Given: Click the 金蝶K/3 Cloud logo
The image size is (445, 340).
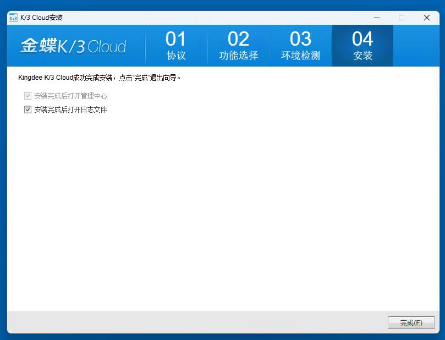Looking at the screenshot, I should [73, 46].
